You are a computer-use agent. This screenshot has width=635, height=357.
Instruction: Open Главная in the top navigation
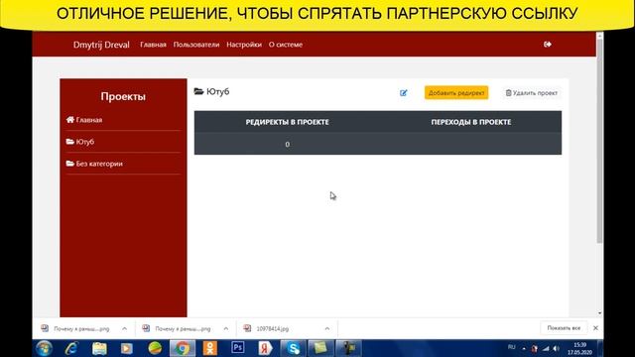(153, 45)
